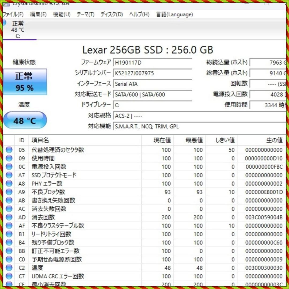
Task: Click the blue status icon beside 消去回数
Action: (x=9, y=217)
